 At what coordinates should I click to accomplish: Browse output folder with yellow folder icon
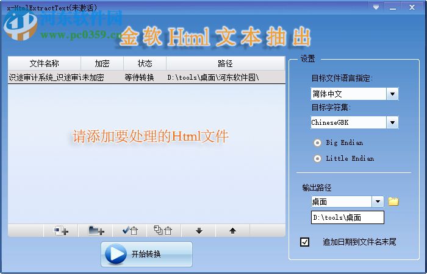coord(393,202)
